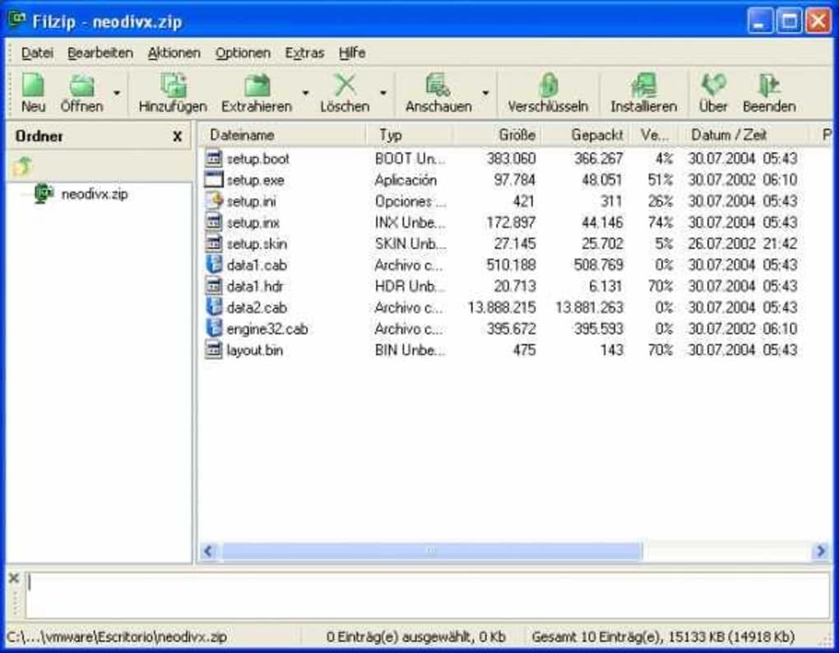Encrypt archive with the Verschlüsseln icon
This screenshot has height=653, width=839.
pyautogui.click(x=548, y=85)
